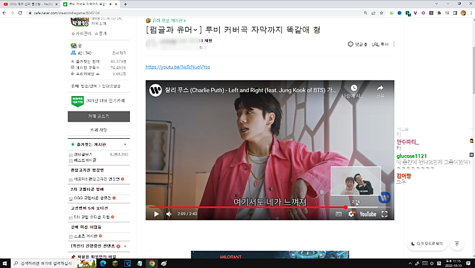Enter fullscreen on the video player
The height and width of the screenshot is (268, 475).
click(384, 214)
